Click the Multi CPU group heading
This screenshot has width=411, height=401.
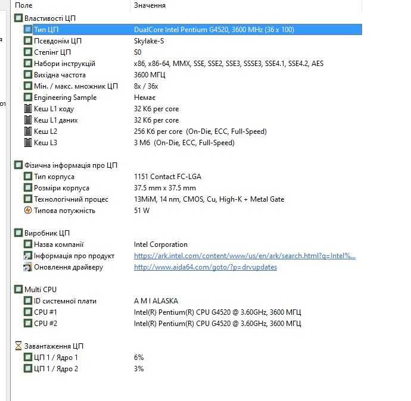pyautogui.click(x=41, y=290)
